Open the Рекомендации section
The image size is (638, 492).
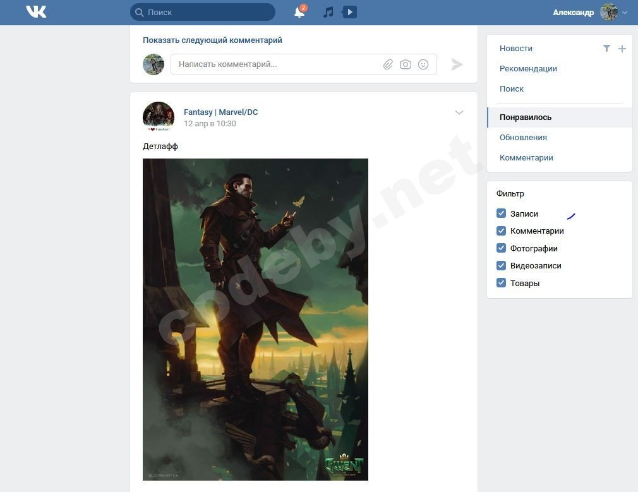coord(528,68)
